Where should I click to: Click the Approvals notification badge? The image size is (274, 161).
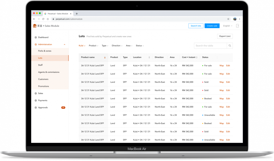(63, 108)
